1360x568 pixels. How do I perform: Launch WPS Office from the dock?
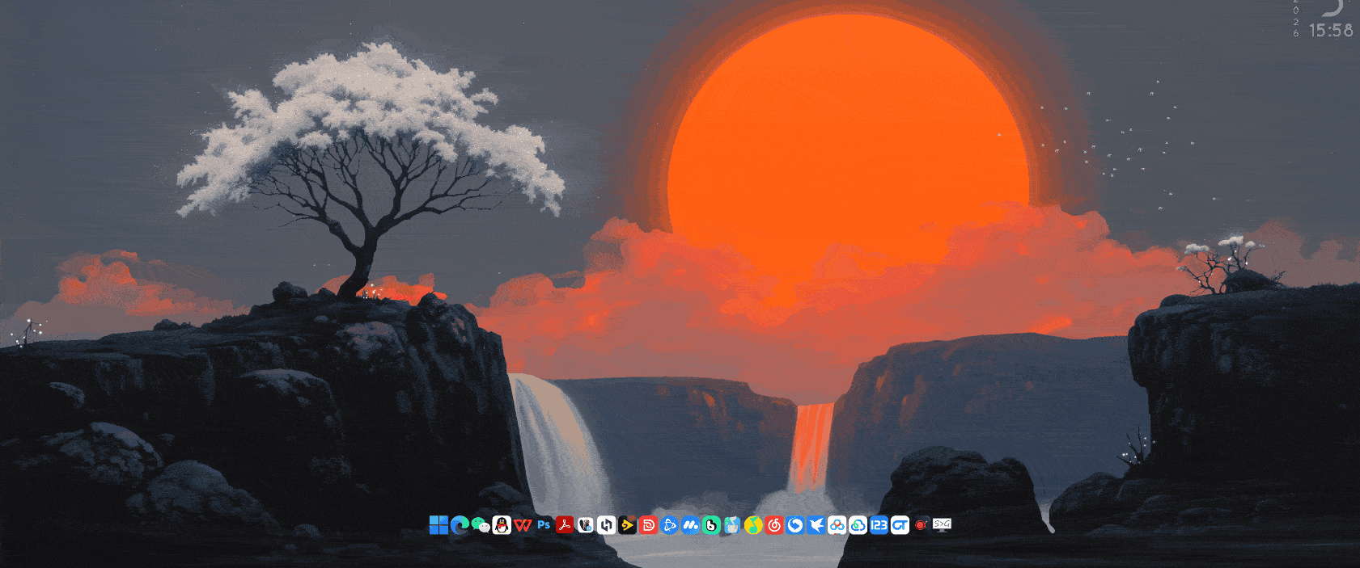523,525
